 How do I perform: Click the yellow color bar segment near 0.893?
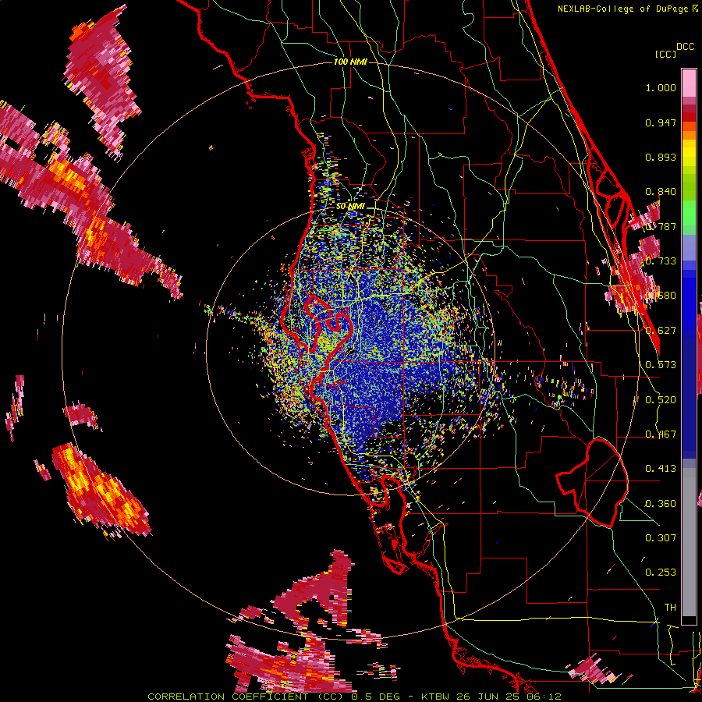(x=689, y=153)
